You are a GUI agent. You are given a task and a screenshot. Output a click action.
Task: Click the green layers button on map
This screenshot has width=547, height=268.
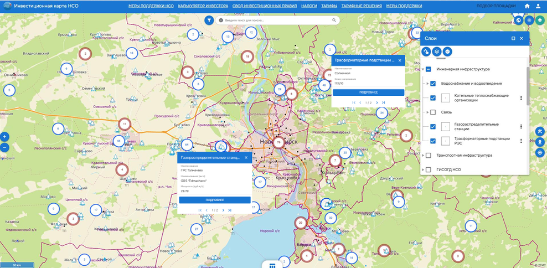click(x=540, y=20)
